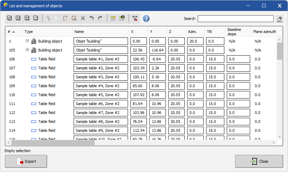Click the Collapse all nodes toolbar icon

(x=36, y=18)
